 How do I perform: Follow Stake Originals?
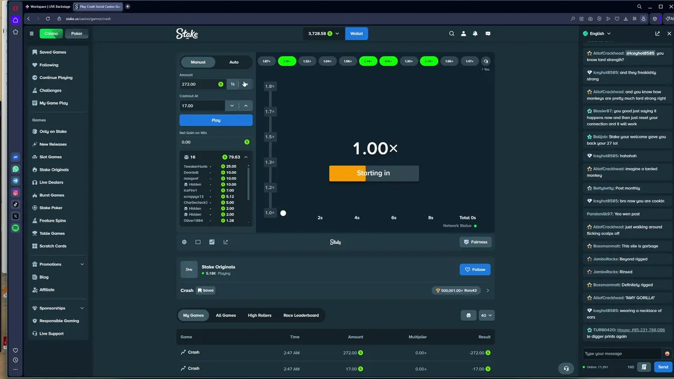(475, 270)
